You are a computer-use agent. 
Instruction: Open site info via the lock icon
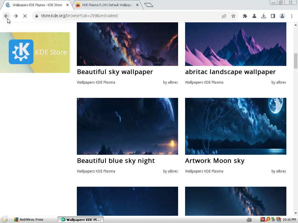click(x=37, y=16)
